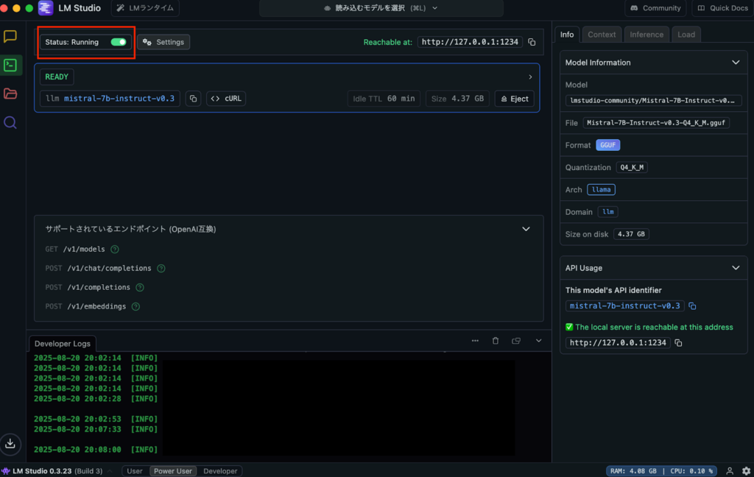Select the User mode option
Screen dimensions: 754x477
tap(135, 471)
